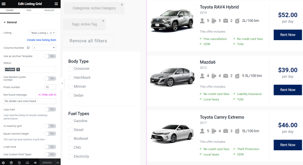Viewport: 303px width, 165px height.
Task: Click responsive device icon beside Columns Number
Action: pos(28,48)
